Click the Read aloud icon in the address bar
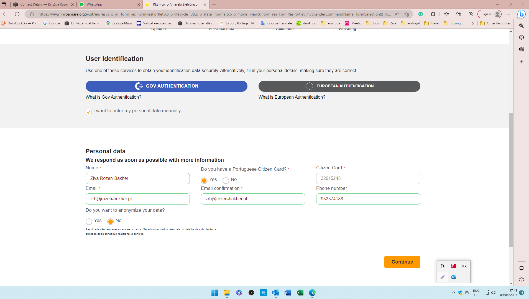 397,14
